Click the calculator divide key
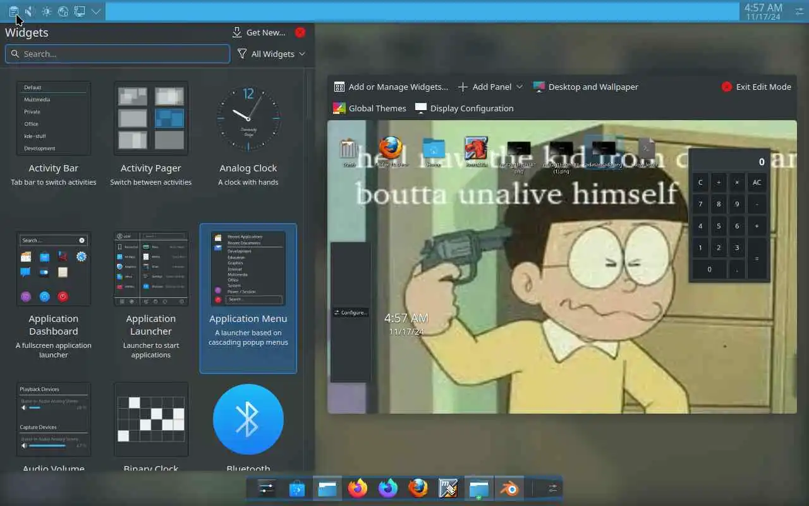Viewport: 809px width, 506px height. [719, 182]
